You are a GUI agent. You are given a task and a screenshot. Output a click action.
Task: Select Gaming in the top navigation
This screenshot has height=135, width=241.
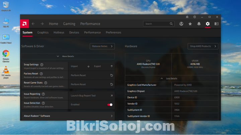pyautogui.click(x=69, y=24)
